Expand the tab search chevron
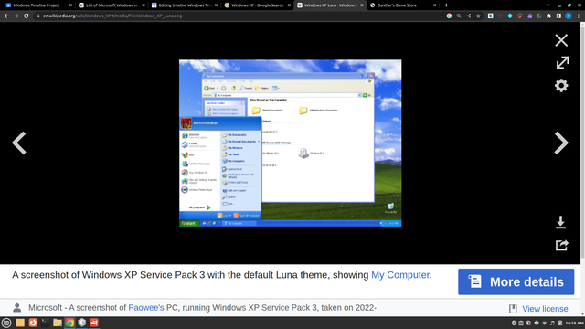 [548, 5]
